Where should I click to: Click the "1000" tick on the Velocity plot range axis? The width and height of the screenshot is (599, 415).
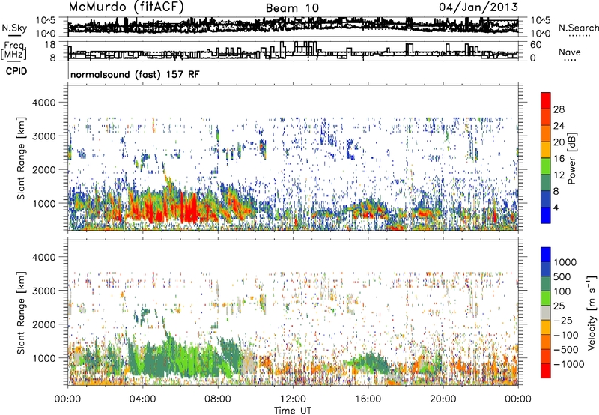tap(43, 358)
